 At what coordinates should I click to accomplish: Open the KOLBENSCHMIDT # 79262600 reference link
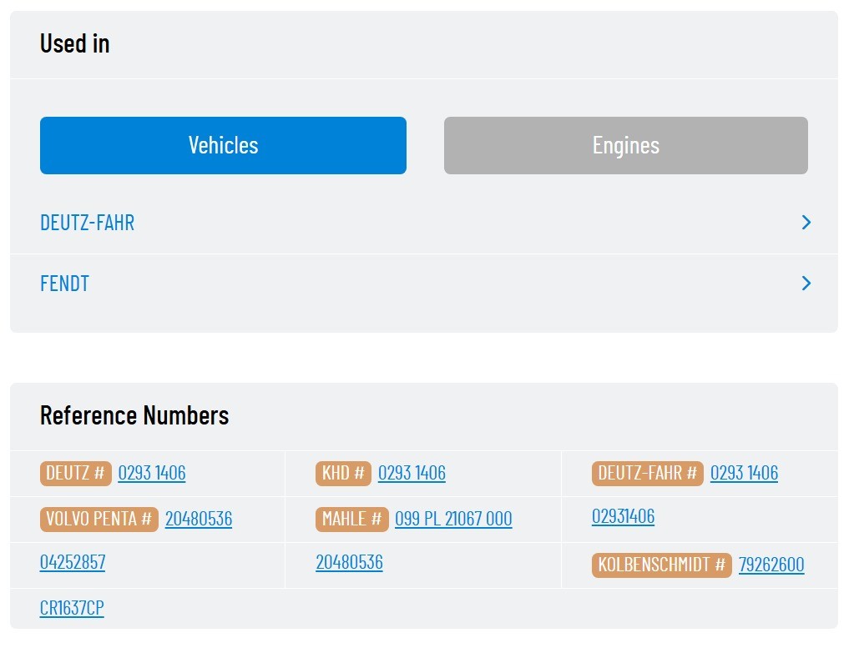coord(771,565)
